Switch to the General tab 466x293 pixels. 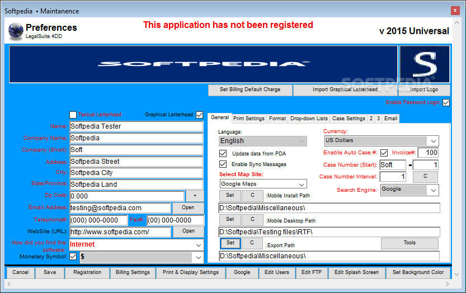click(220, 117)
